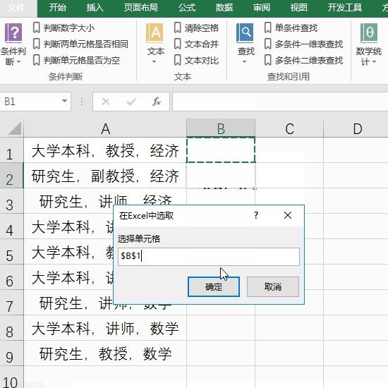Screen dimensions: 388x388
Task: Select cell 研究生, 副教授, 经济
Action: click(x=105, y=176)
